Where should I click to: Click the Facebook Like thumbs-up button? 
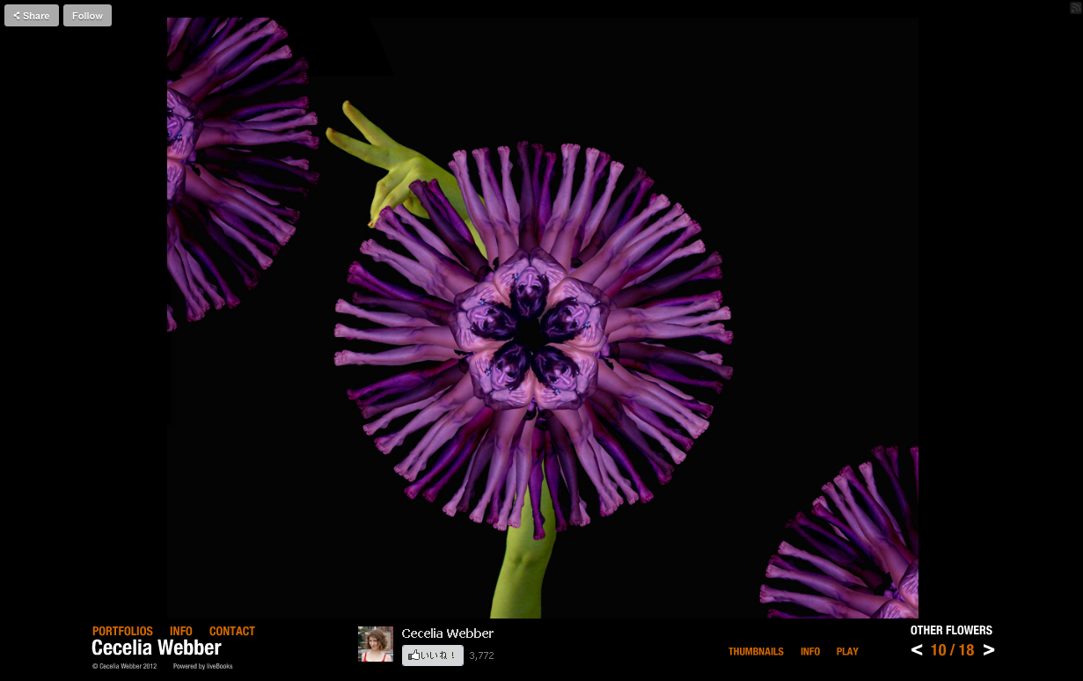click(x=433, y=655)
